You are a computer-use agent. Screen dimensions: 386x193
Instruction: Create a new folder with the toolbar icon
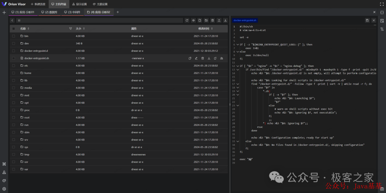coord(206,20)
